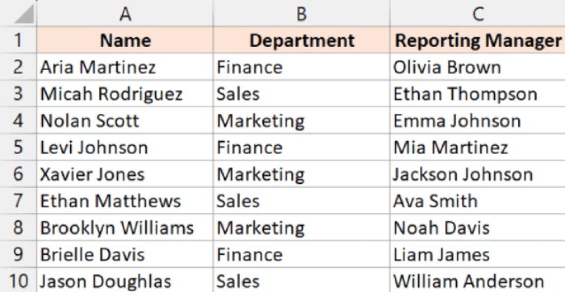Select the cell containing Micah Rodriguez

[125, 94]
